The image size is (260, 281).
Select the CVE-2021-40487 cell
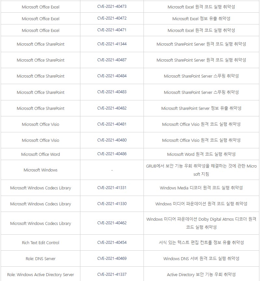click(112, 60)
